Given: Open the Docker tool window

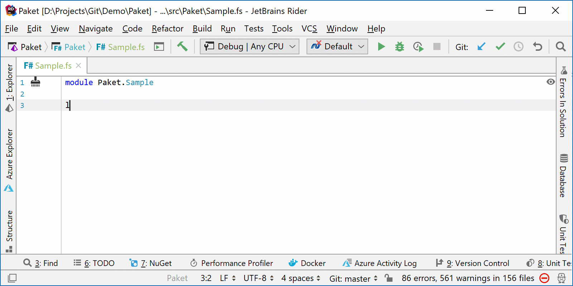Looking at the screenshot, I should 307,263.
